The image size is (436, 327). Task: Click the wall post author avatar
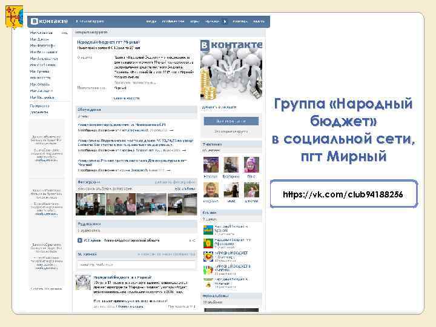tap(83, 282)
